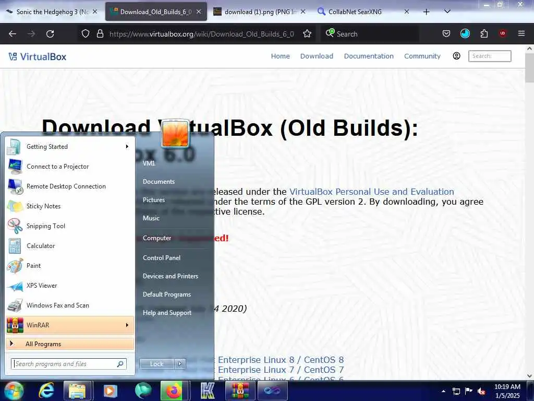This screenshot has height=401, width=534.
Task: Click the VirtualBox site Search field
Action: [490, 56]
